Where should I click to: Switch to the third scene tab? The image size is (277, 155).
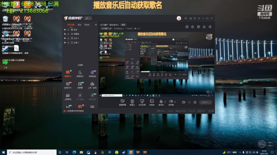click(87, 25)
